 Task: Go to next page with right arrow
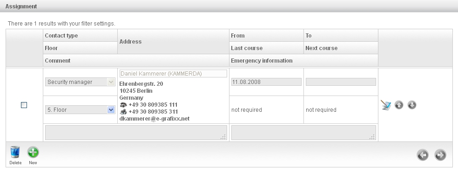[440, 155]
